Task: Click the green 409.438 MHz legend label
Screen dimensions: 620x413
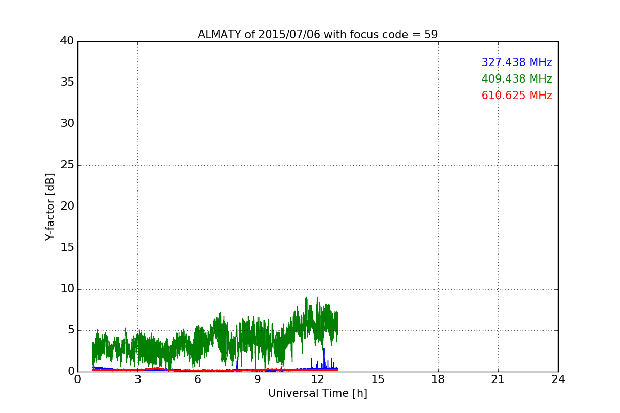Action: 517,79
